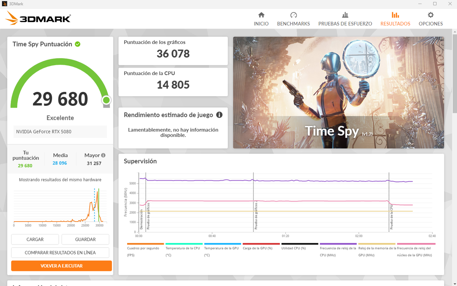Click the 36 078 graphics score

(173, 54)
